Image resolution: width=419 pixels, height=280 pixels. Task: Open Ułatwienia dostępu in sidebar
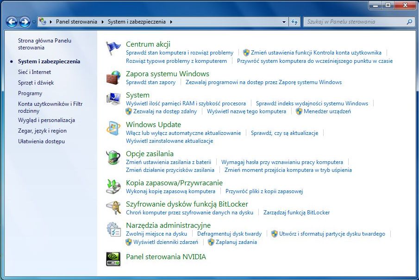point(41,141)
